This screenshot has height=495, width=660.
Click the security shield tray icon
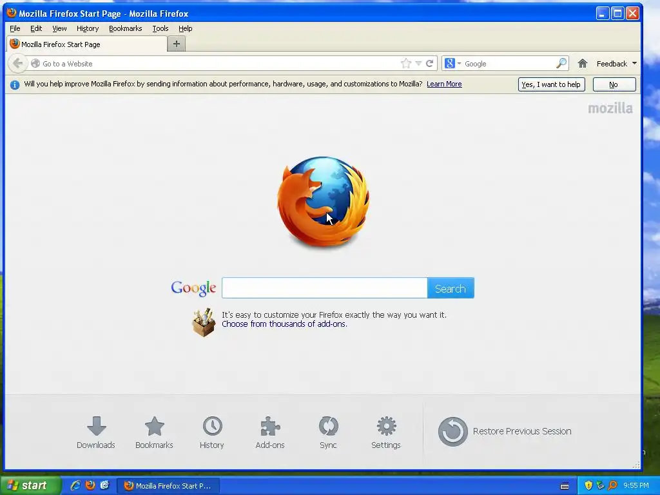point(588,485)
